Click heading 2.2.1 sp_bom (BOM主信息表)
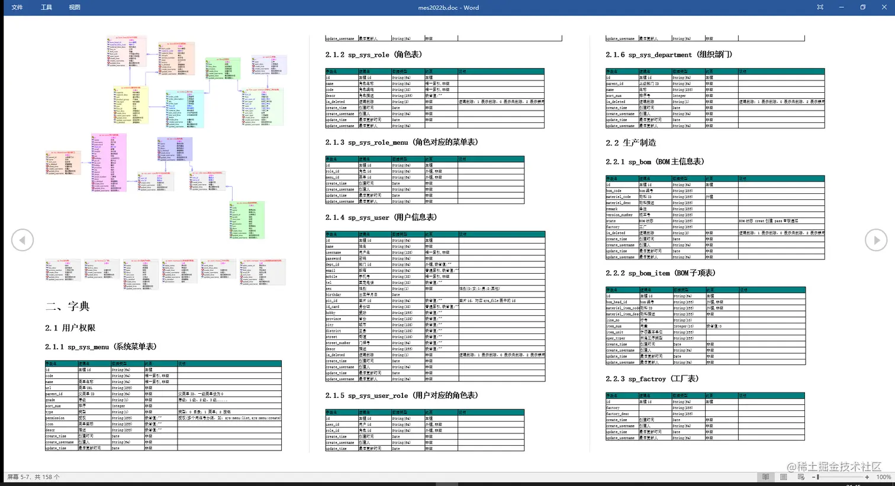The image size is (895, 486). pos(655,161)
